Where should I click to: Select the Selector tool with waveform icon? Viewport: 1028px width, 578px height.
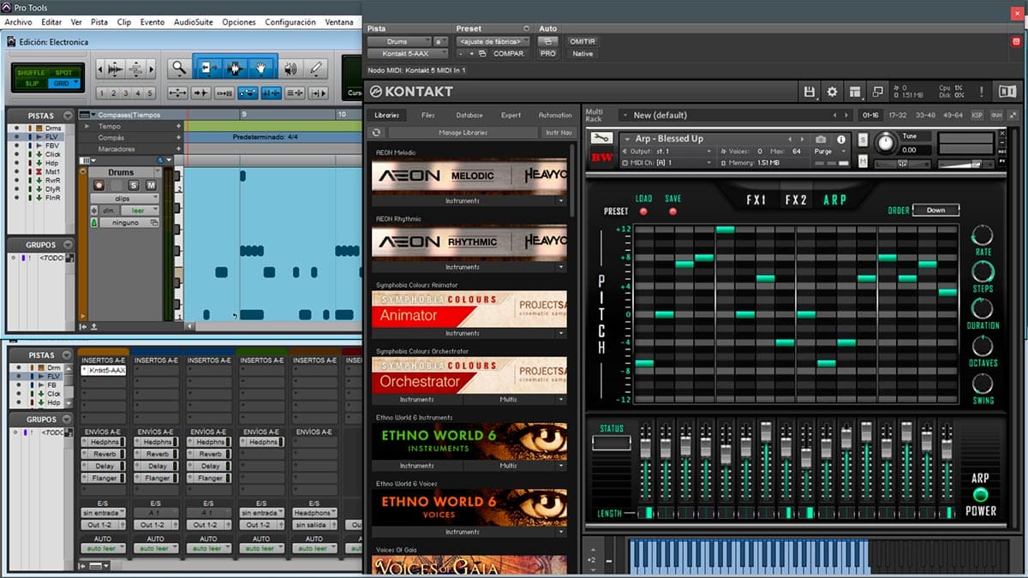click(235, 69)
